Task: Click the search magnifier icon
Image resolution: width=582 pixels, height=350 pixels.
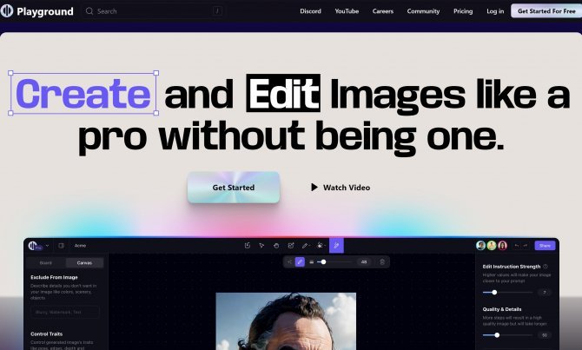Action: coord(89,11)
